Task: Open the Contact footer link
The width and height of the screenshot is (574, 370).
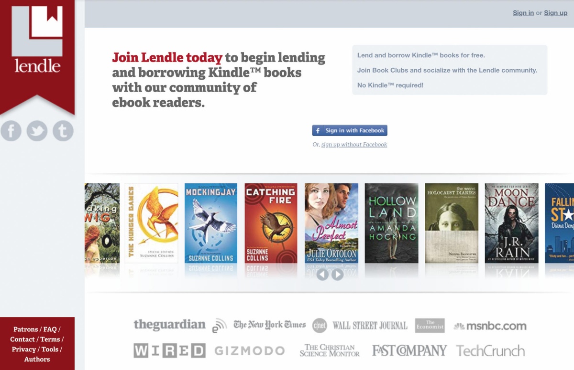Action: pos(22,339)
